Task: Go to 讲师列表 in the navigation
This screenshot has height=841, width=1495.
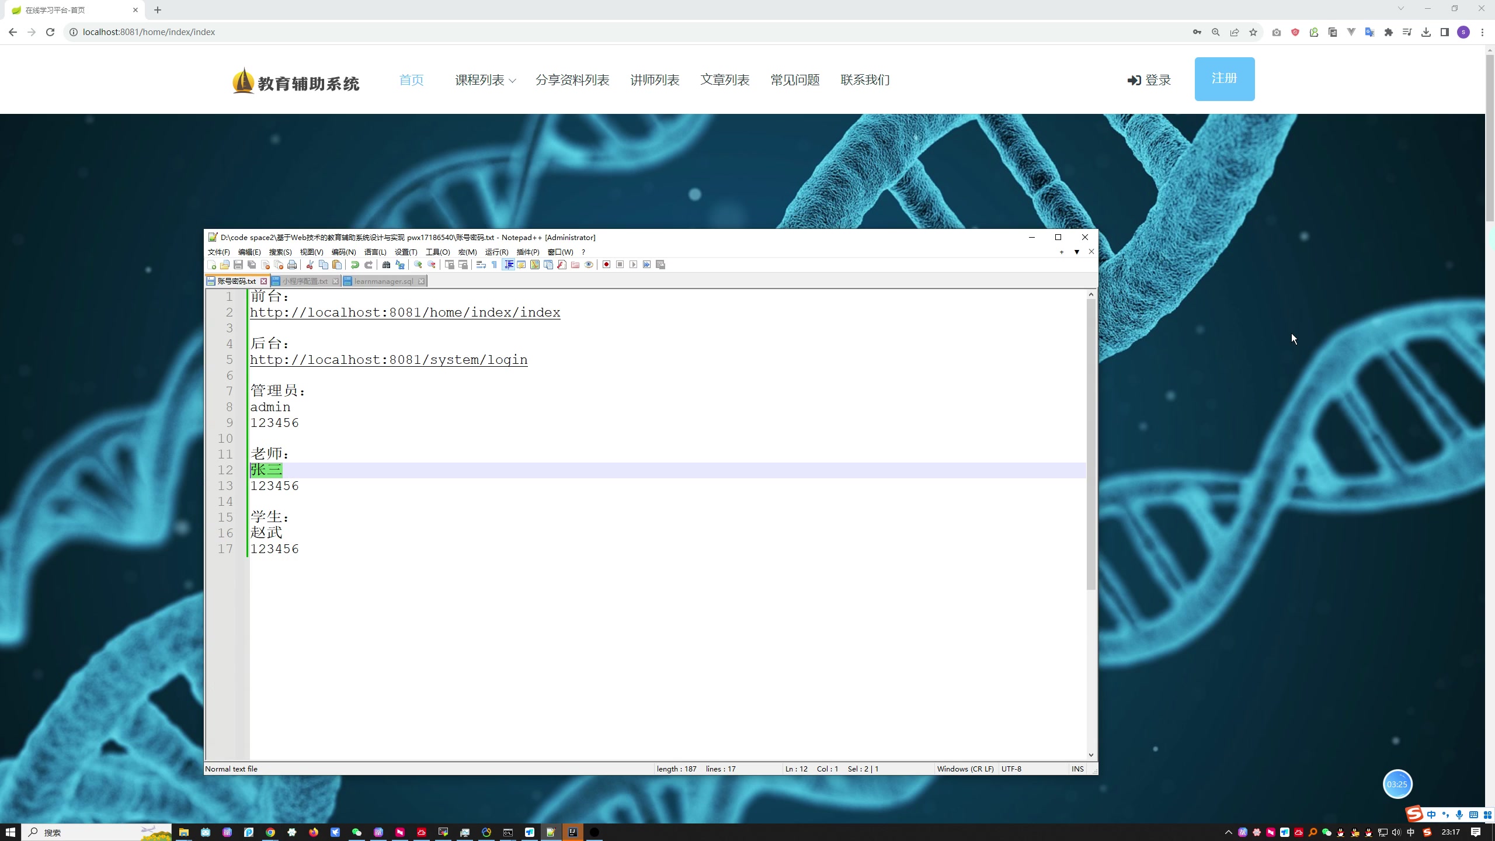Action: tap(655, 80)
